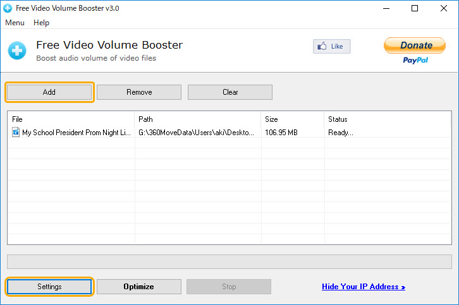Viewport: 459px width, 305px height.
Task: Open the Help menu
Action: [x=41, y=23]
